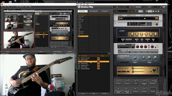172x96 pixels.
Task: Turn the Metronome volume knob
Action: point(157,24)
